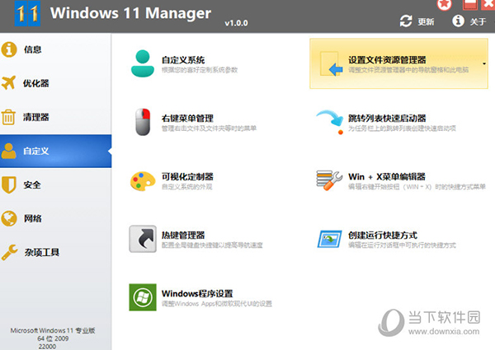Open the 网络 tab
The height and width of the screenshot is (350, 495).
(55, 218)
